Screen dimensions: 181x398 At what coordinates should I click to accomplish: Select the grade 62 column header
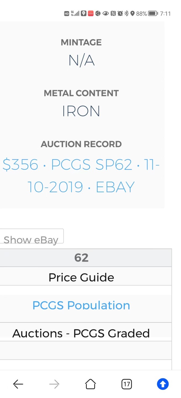pyautogui.click(x=81, y=258)
